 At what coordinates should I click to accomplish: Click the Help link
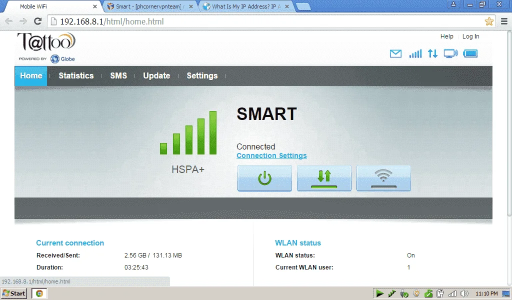point(446,36)
